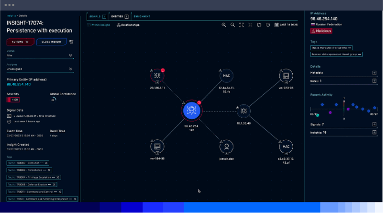Remove the TA0002 Execution tactic tag

point(46,163)
